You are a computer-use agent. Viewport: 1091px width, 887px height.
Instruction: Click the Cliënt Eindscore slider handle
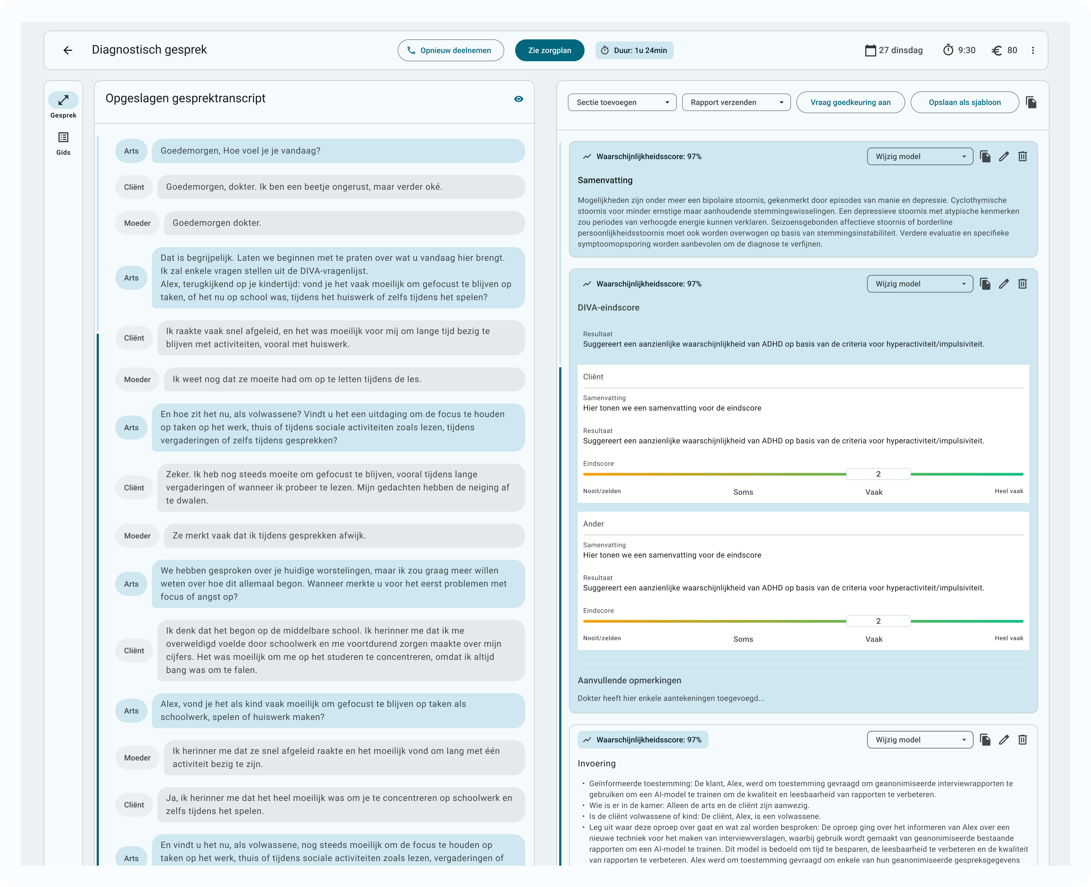pos(878,474)
